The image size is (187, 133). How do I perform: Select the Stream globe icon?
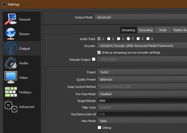10,34
